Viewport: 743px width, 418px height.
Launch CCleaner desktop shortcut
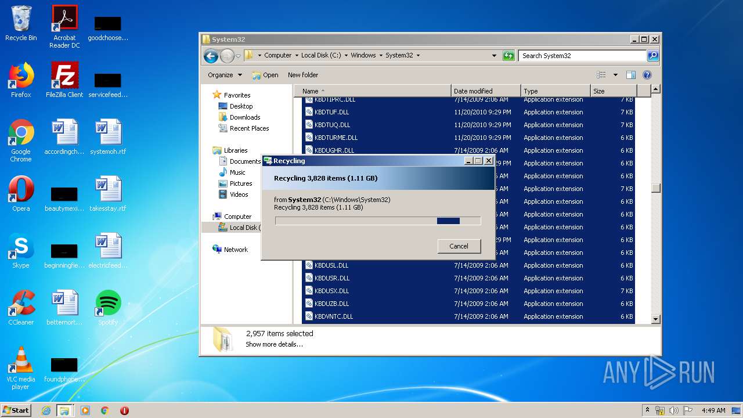[x=21, y=308]
